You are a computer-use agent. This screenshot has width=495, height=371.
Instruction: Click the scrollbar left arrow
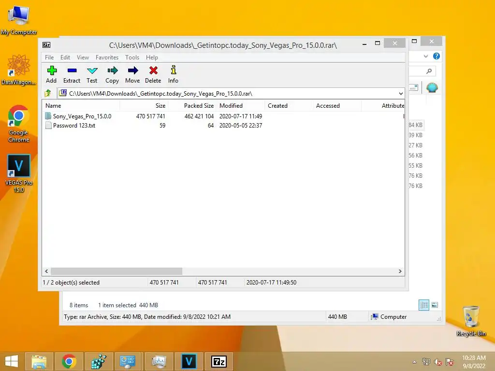[47, 271]
